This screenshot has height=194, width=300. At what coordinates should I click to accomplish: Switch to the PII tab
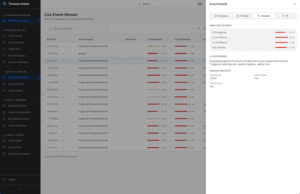tap(285, 16)
